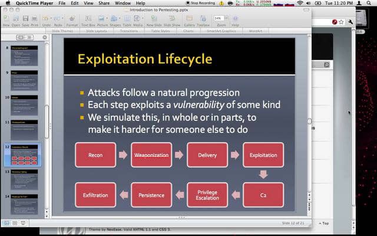Switch to Normal view at bottom

(6, 223)
